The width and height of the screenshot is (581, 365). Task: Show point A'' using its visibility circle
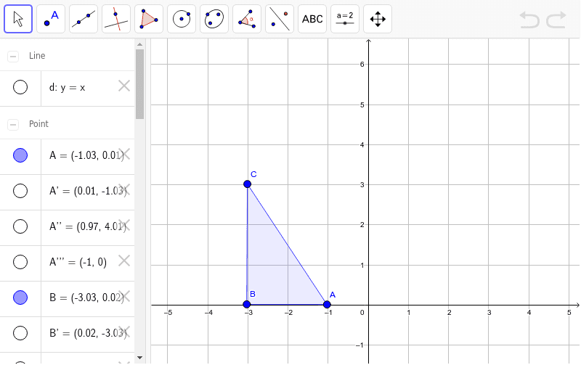[20, 226]
